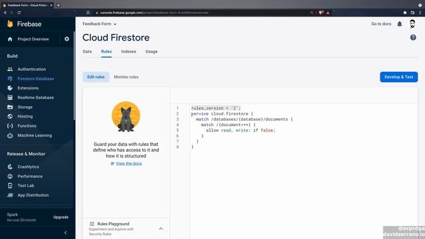
Task: Click the Crashlytics icon
Action: (10, 167)
